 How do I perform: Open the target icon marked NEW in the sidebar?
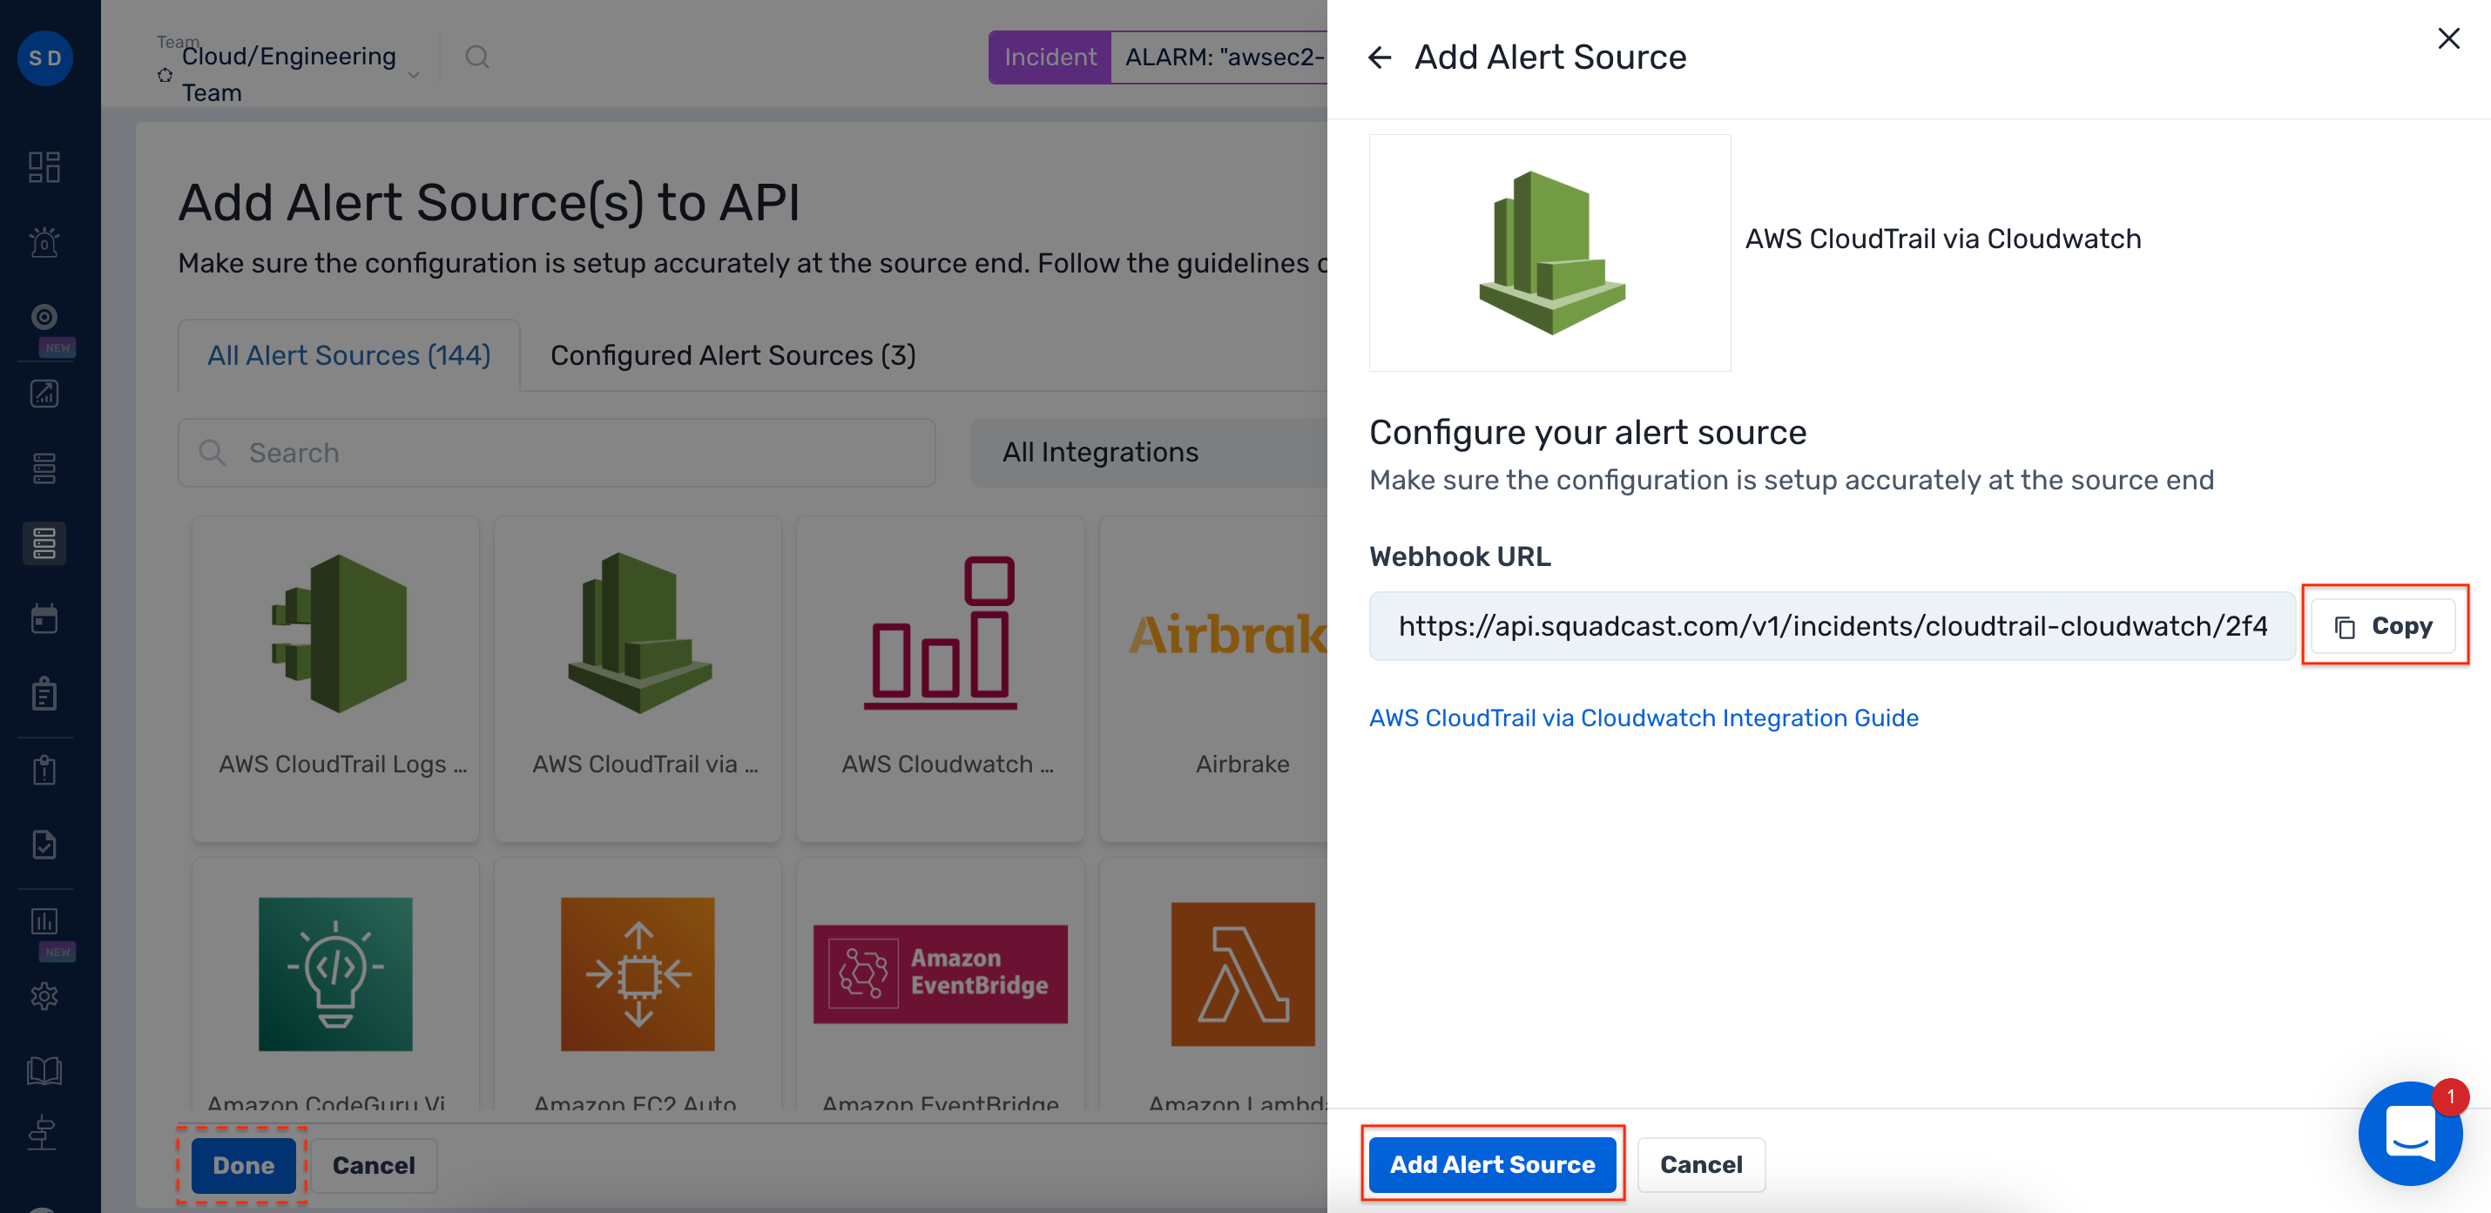[x=44, y=318]
